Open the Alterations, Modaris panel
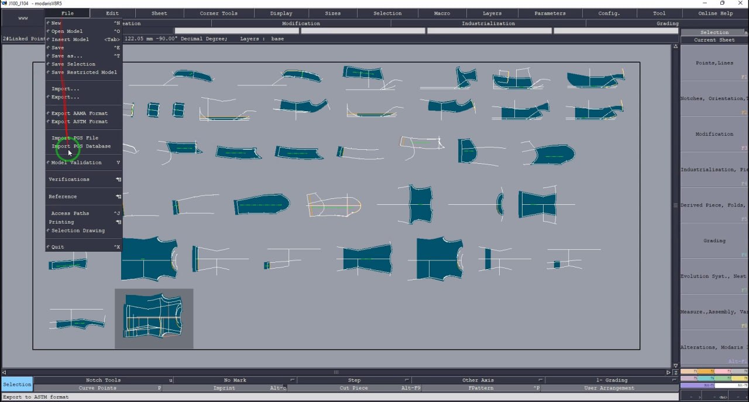Viewport: 749px width, 402px height. click(714, 348)
